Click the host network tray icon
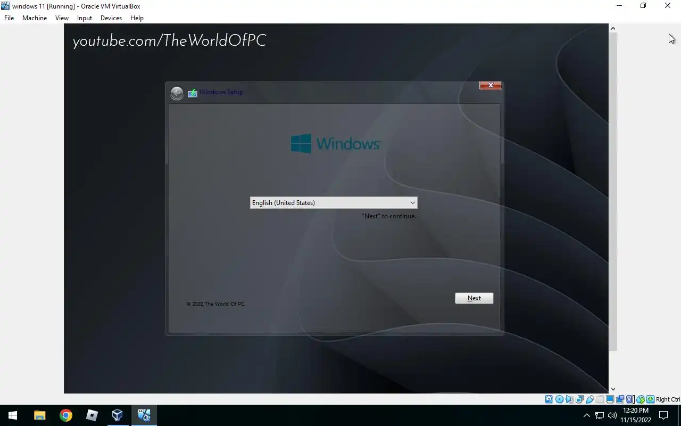The image size is (681, 426). [x=600, y=415]
